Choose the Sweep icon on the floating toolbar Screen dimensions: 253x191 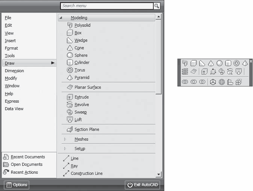(221, 71)
